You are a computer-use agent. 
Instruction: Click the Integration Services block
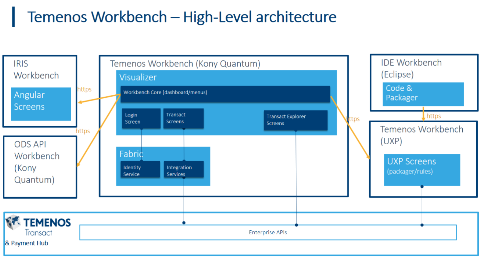pyautogui.click(x=183, y=170)
